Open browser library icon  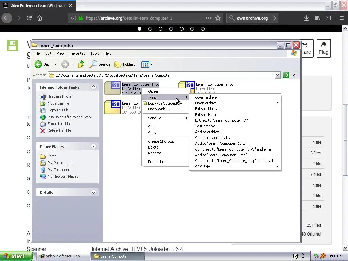tap(317, 18)
